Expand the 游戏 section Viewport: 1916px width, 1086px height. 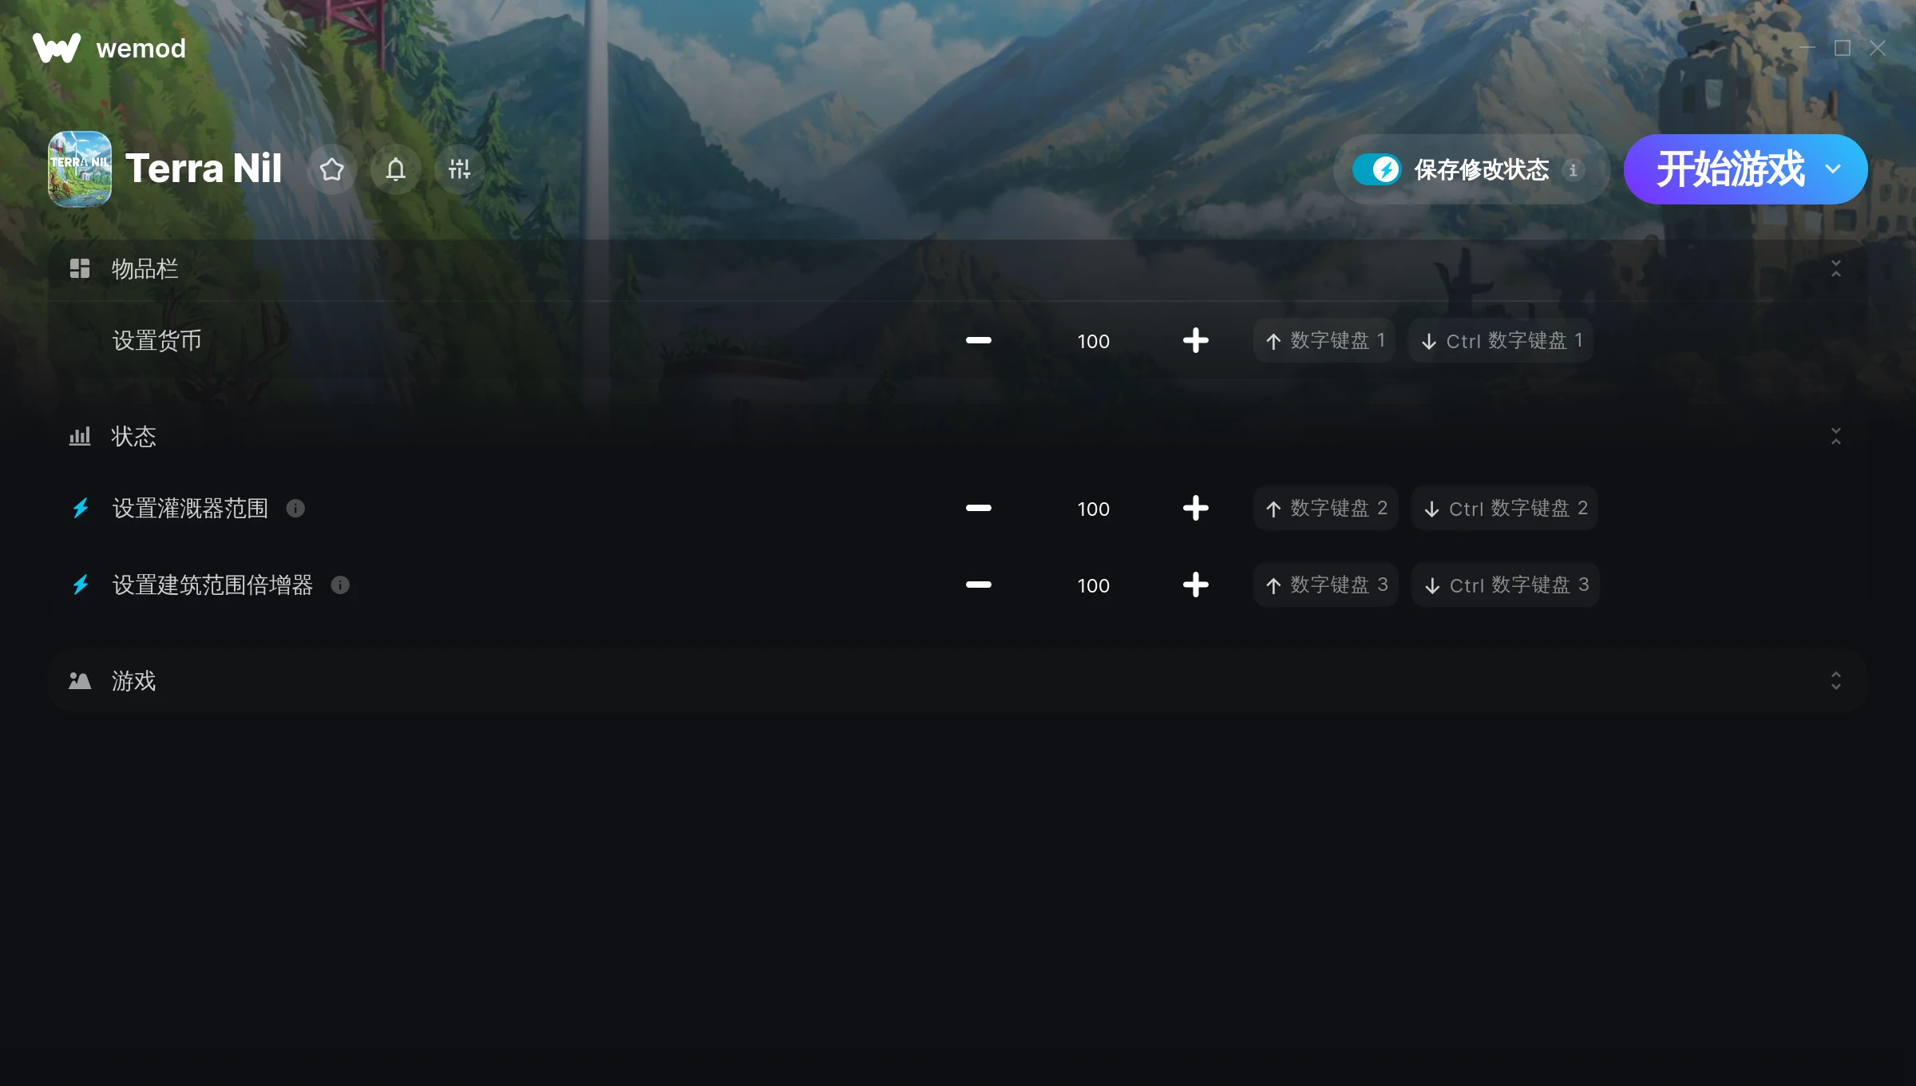coord(1836,681)
